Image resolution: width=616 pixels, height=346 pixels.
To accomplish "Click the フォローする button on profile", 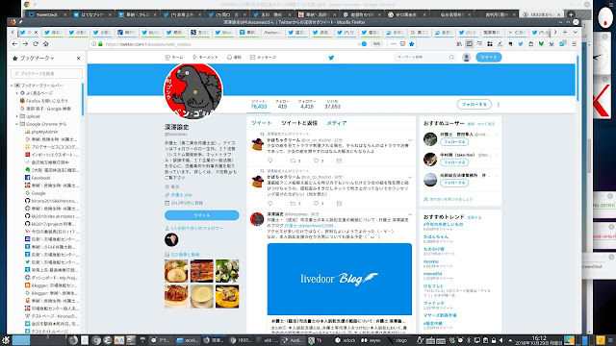I will 474,105.
